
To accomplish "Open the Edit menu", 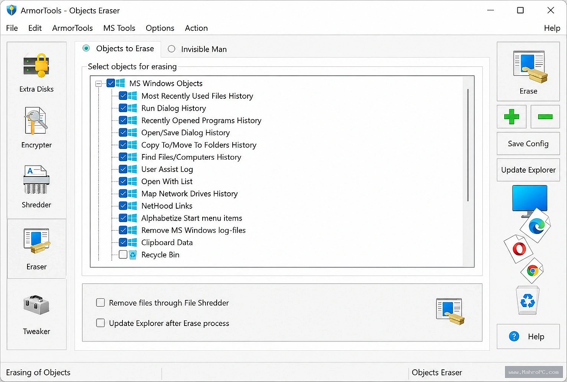I will pos(35,28).
